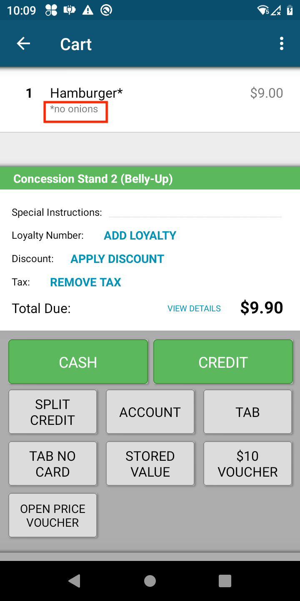Tap the warning triangle status icon
The width and height of the screenshot is (300, 601).
[x=87, y=10]
